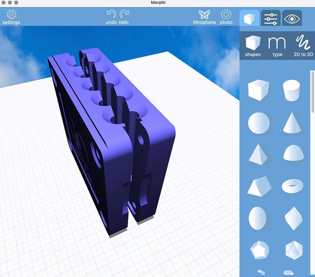Open the lithophane butterfly tool
Viewport: 315px width, 277px height.
[x=204, y=17]
